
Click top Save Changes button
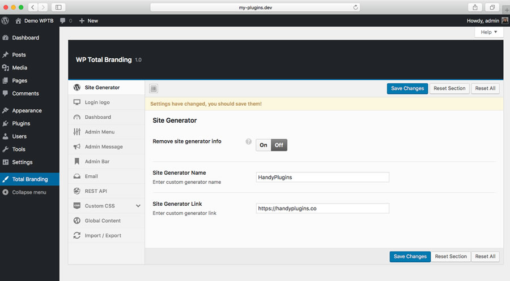click(407, 88)
